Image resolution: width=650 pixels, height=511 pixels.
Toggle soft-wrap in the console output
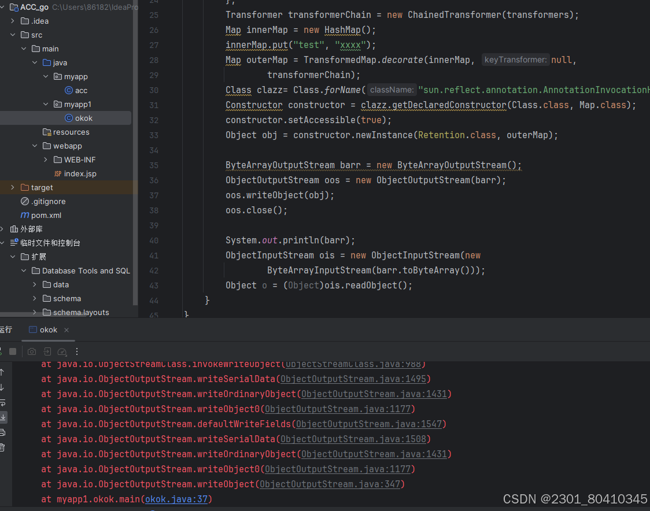click(2, 402)
